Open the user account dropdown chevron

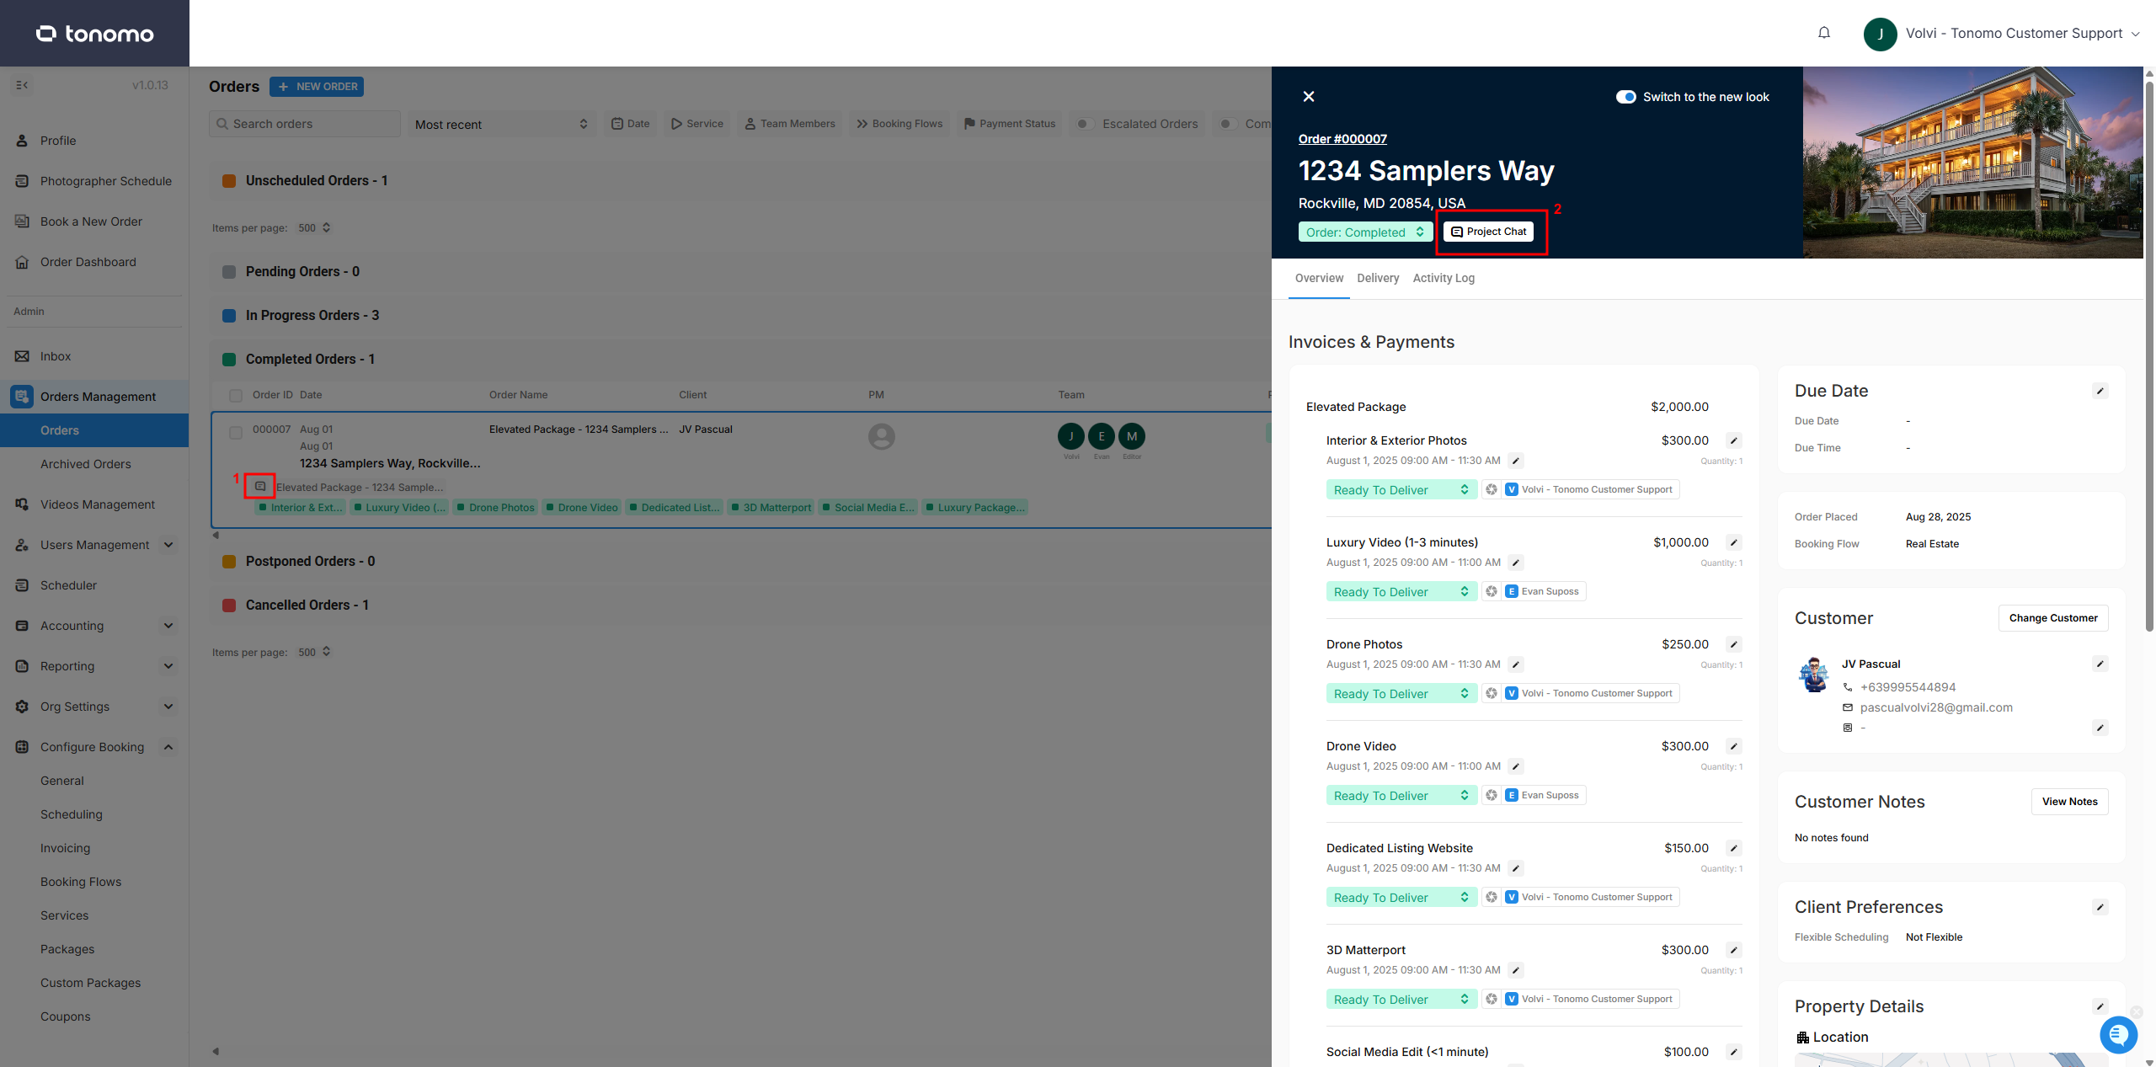tap(2136, 34)
